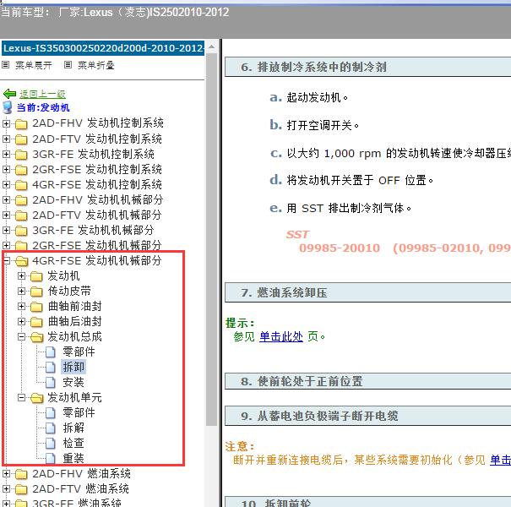Collapse the 4GR-FSE 发动机机械部分 node
The width and height of the screenshot is (511, 507).
7,260
